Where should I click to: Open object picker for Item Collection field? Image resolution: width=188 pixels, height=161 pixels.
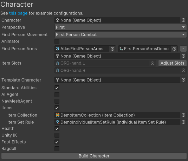(x=183, y=115)
